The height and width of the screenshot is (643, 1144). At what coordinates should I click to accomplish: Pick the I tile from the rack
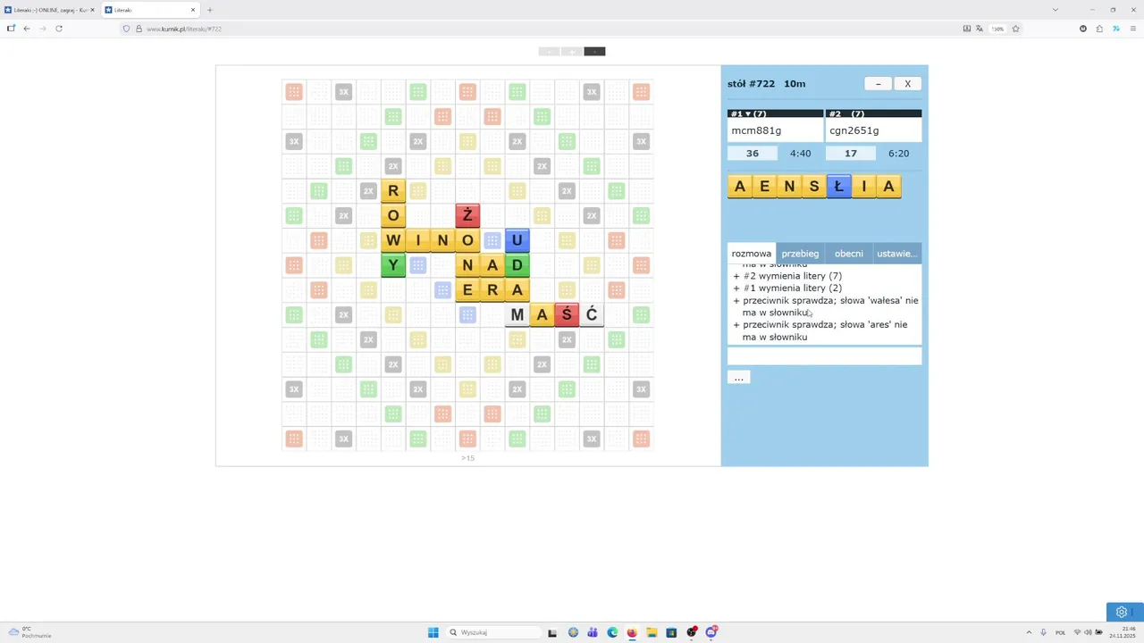coord(864,187)
